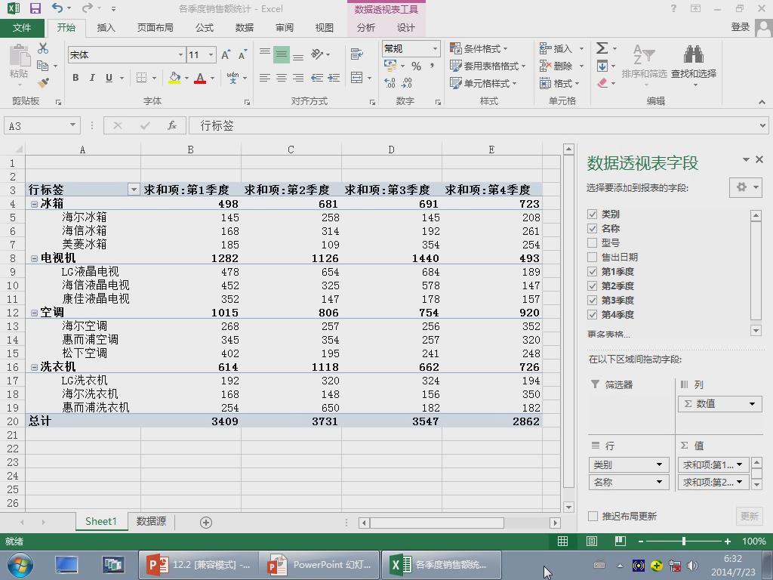
Task: Open the font size dropdown
Action: pos(211,54)
